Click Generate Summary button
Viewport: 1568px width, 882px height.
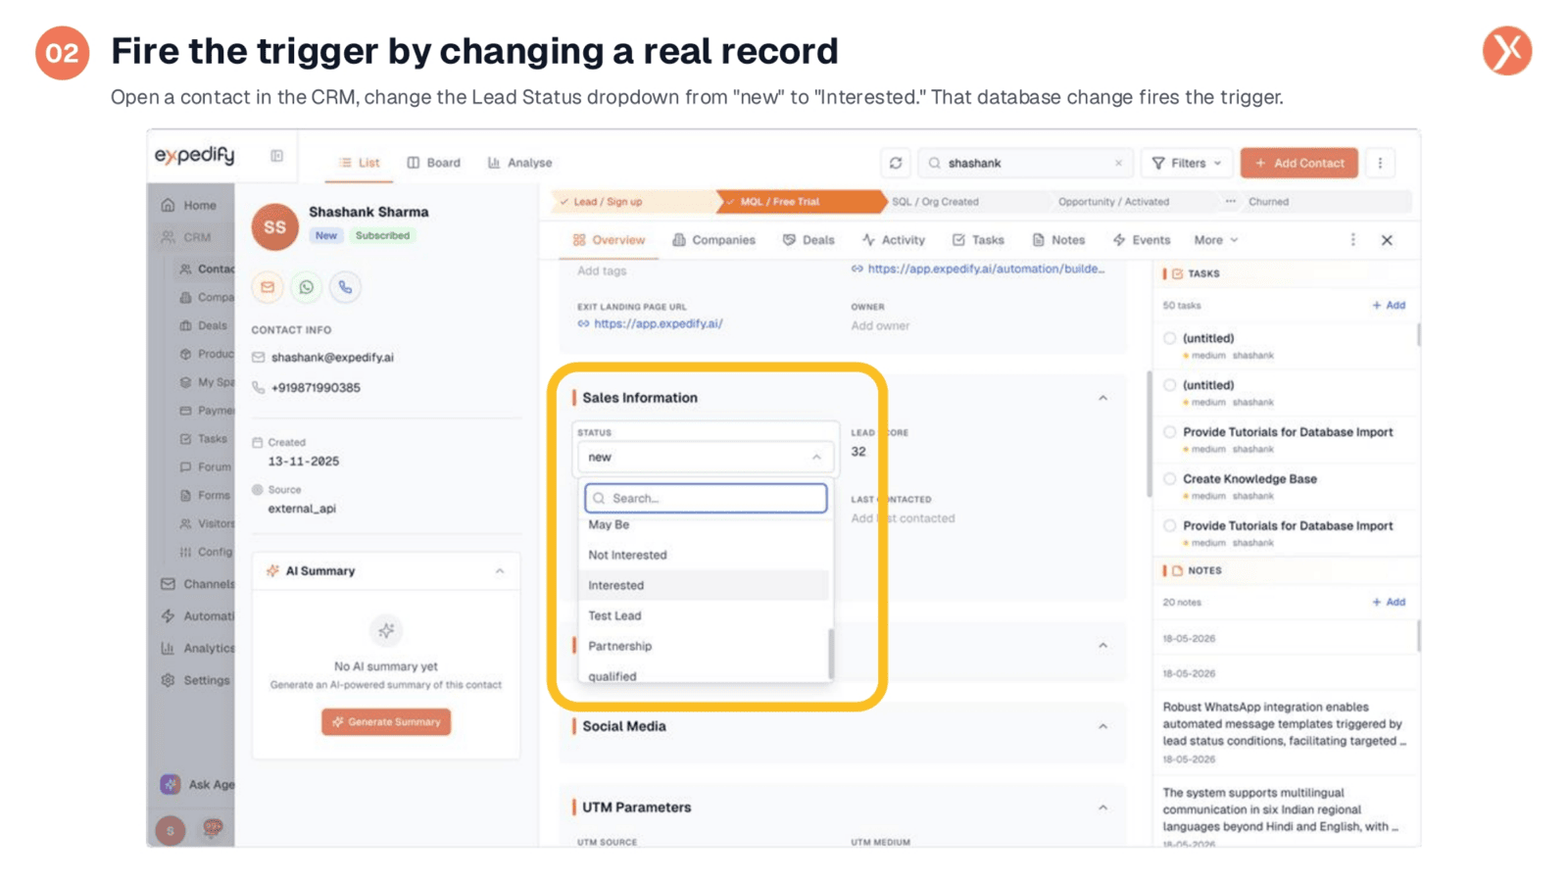[x=386, y=722]
